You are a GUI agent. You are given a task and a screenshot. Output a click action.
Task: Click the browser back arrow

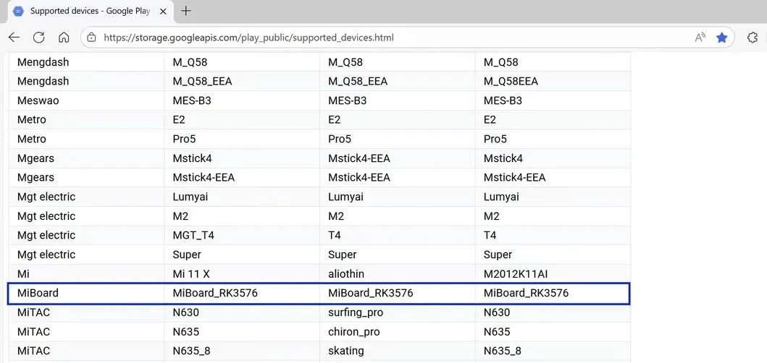click(14, 38)
